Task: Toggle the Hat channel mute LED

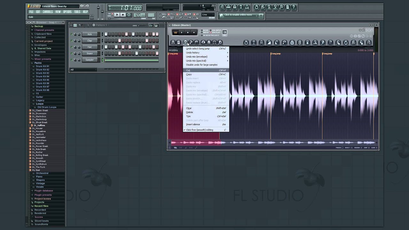Action: pos(72,47)
